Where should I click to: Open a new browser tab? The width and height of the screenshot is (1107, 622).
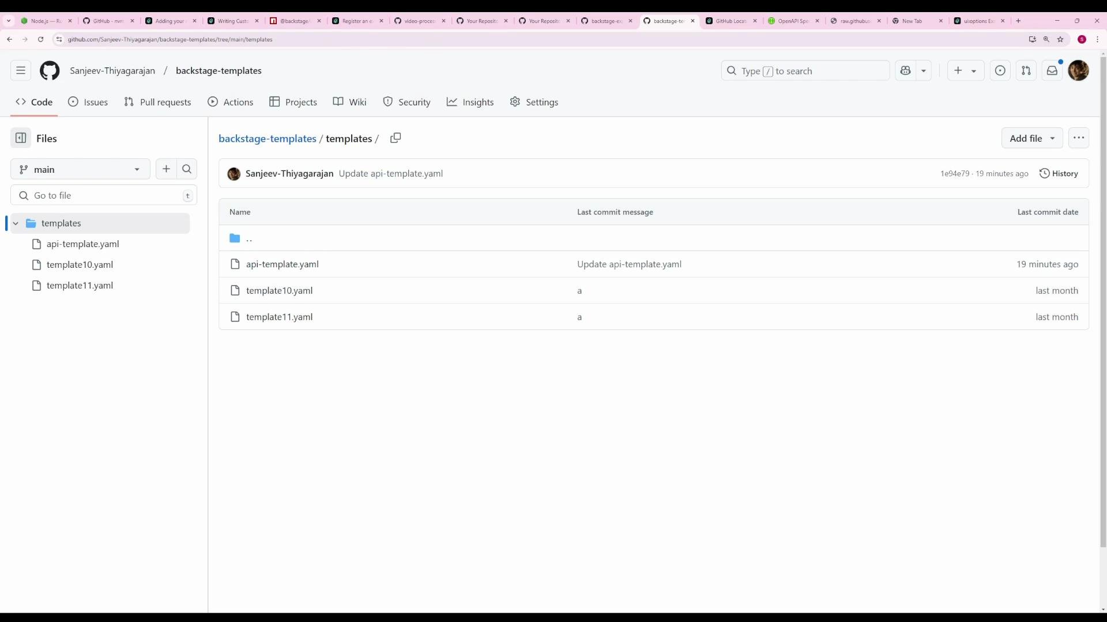(x=1018, y=21)
